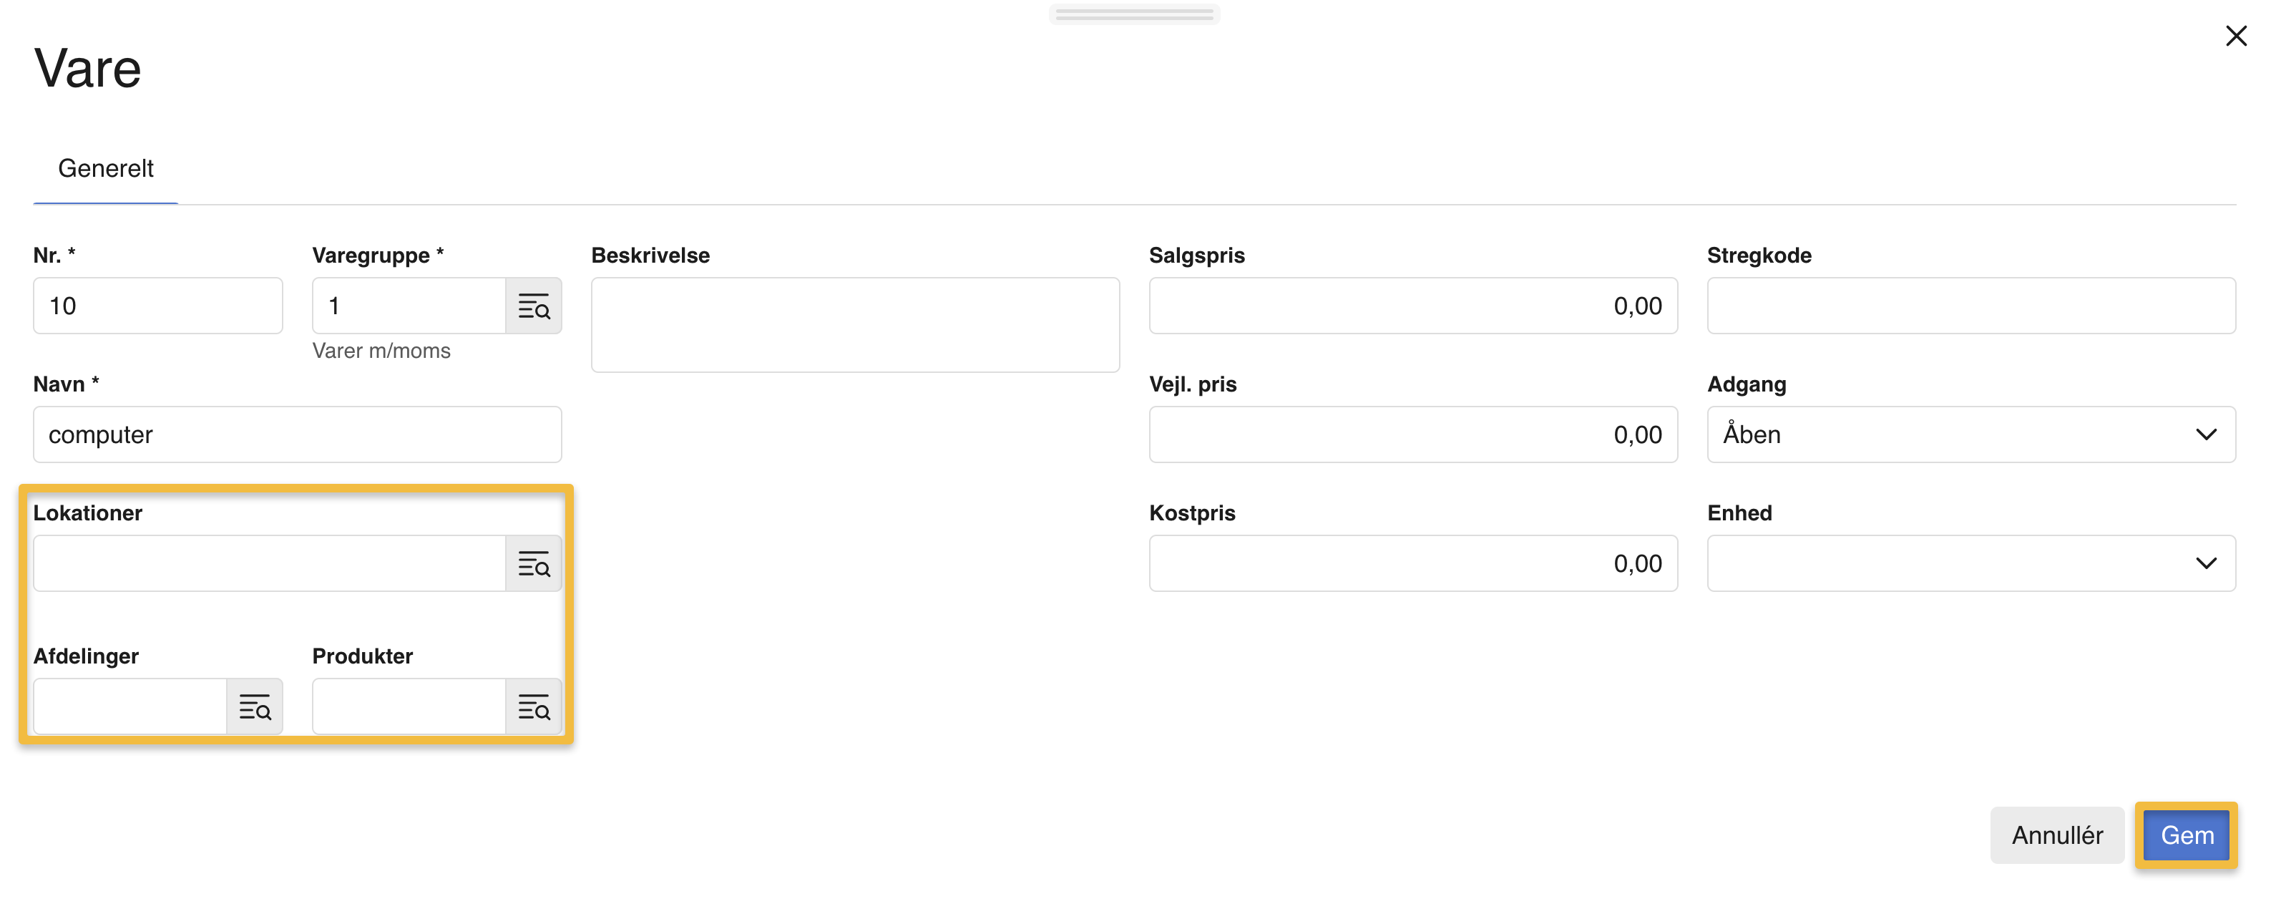Open the Lokationer lookup search icon
Image resolution: width=2271 pixels, height=899 pixels.
[533, 564]
